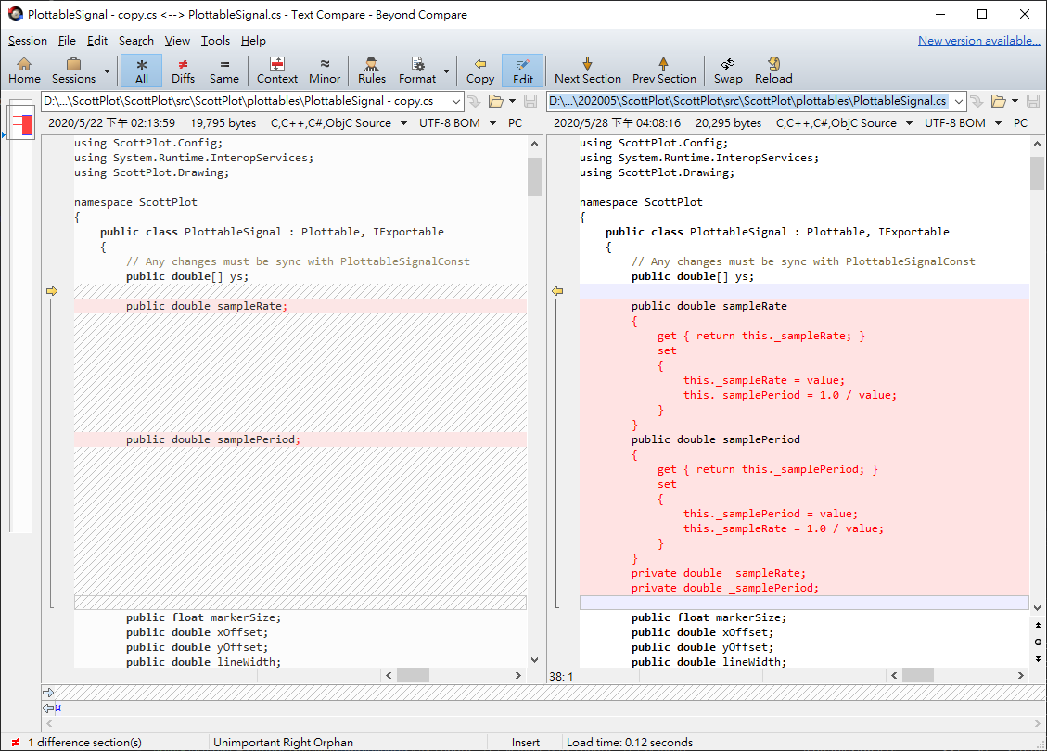
Task: Toggle Context display mode
Action: (276, 69)
